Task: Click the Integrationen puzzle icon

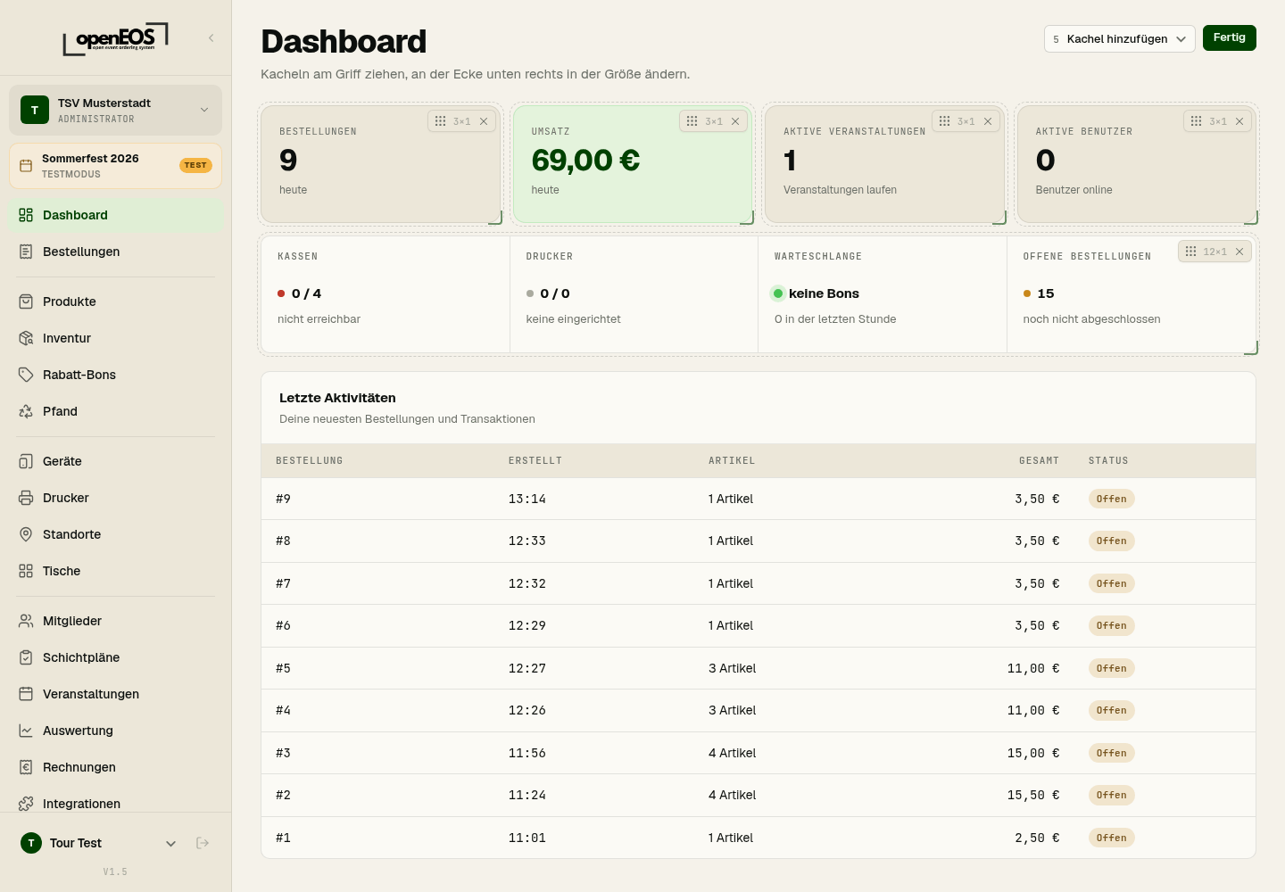Action: click(x=26, y=804)
